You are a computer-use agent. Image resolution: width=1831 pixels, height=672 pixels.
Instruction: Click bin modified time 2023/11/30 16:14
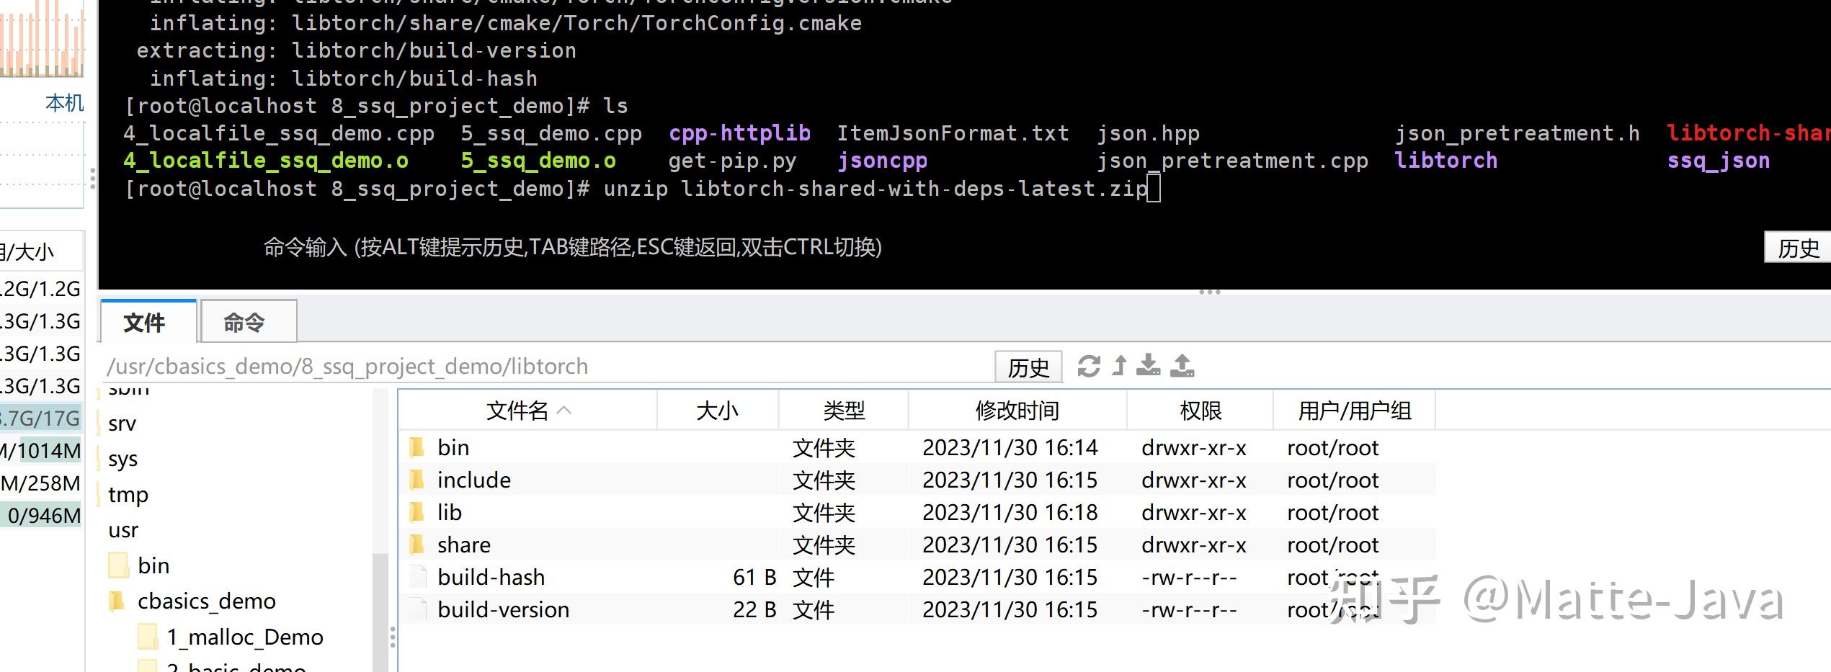coord(1010,447)
